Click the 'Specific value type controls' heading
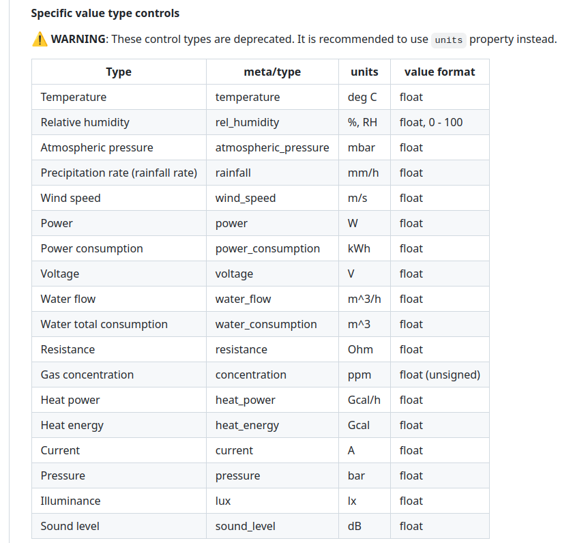The width and height of the screenshot is (573, 543). (105, 13)
